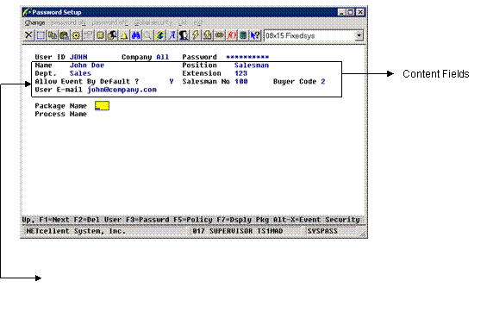This screenshot has width=487, height=331.
Task: Open the yellow gear settings toolbar icon
Action: coord(76,35)
